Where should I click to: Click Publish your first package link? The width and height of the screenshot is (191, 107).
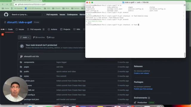[143, 89]
